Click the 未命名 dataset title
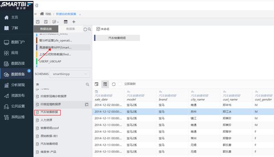This screenshot has width=274, height=157. 105,29
